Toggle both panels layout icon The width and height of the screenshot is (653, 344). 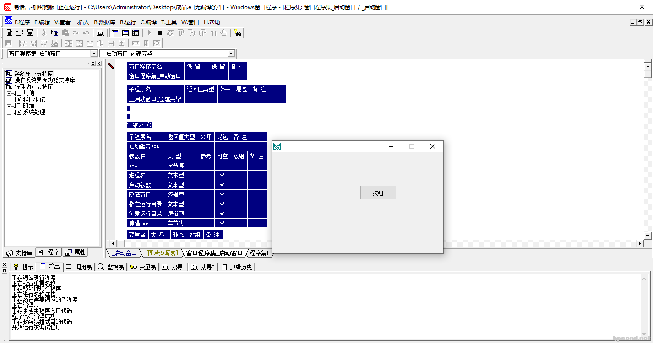(x=136, y=32)
